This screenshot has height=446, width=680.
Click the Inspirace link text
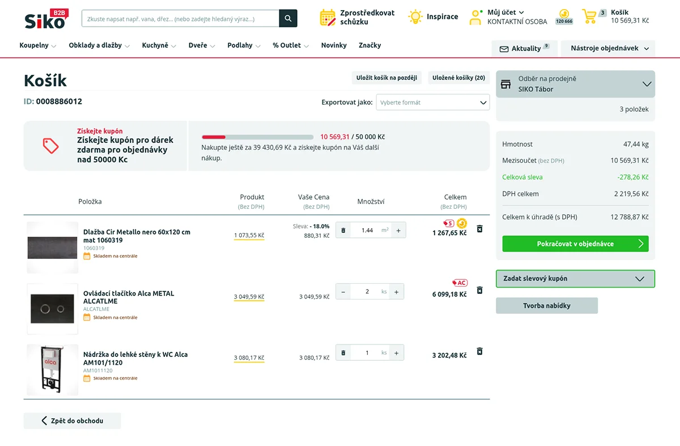coord(443,17)
